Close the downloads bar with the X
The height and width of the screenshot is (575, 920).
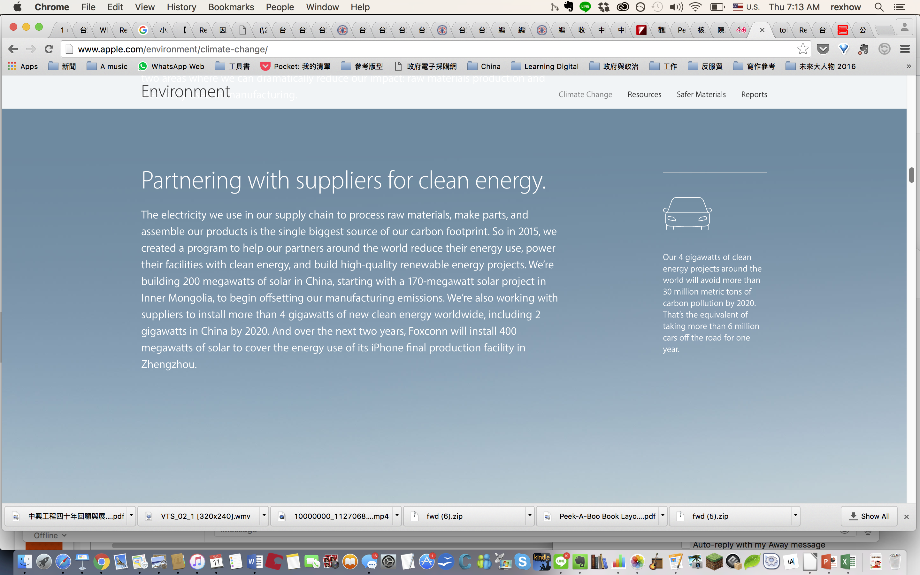(x=906, y=517)
